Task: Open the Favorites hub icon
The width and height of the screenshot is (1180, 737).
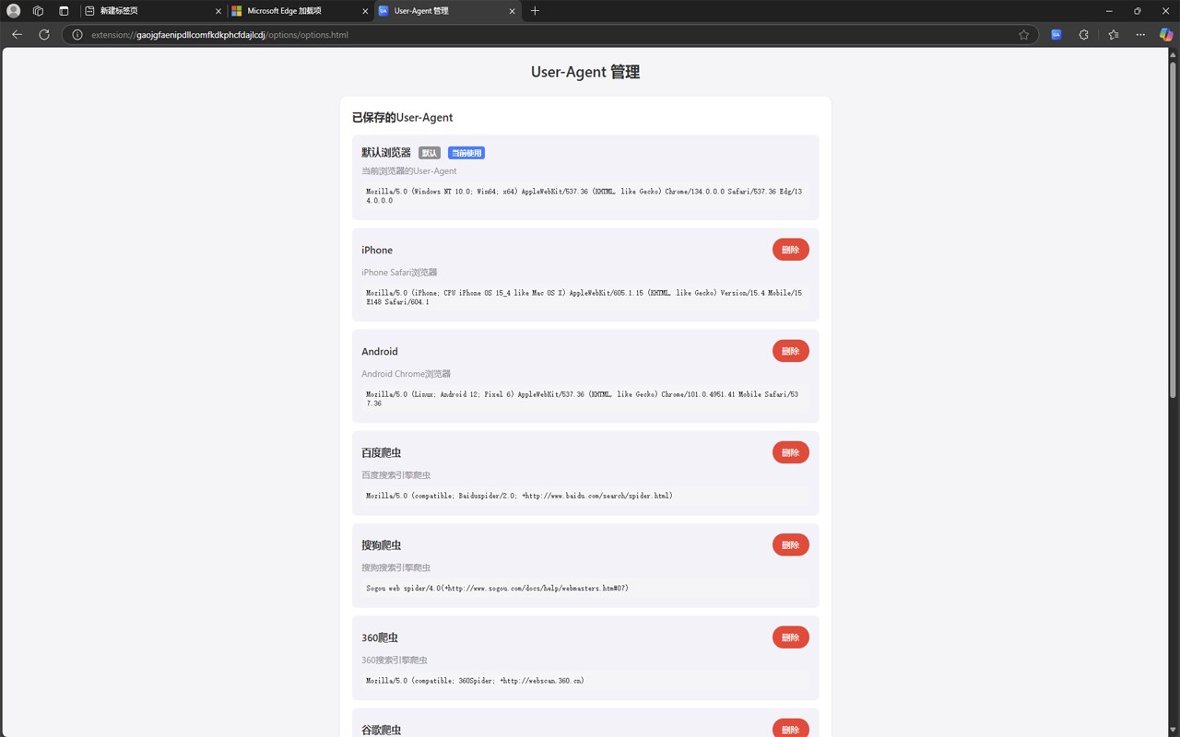Action: [x=1114, y=35]
